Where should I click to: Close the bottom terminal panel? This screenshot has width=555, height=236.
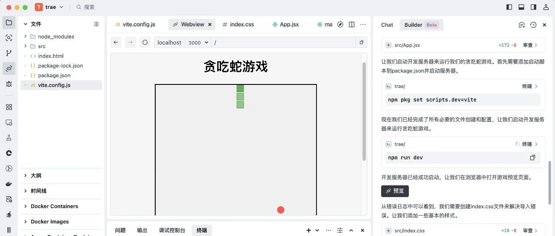(362, 230)
